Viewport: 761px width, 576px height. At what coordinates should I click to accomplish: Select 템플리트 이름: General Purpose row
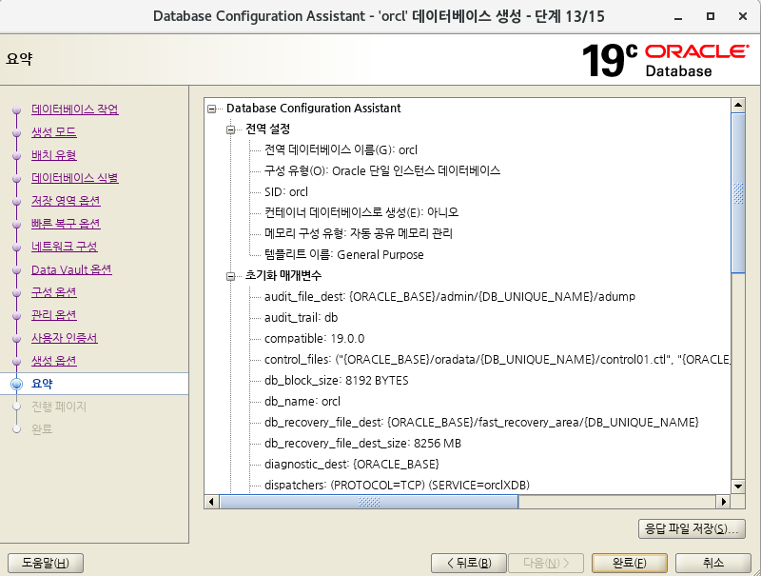pyautogui.click(x=344, y=255)
